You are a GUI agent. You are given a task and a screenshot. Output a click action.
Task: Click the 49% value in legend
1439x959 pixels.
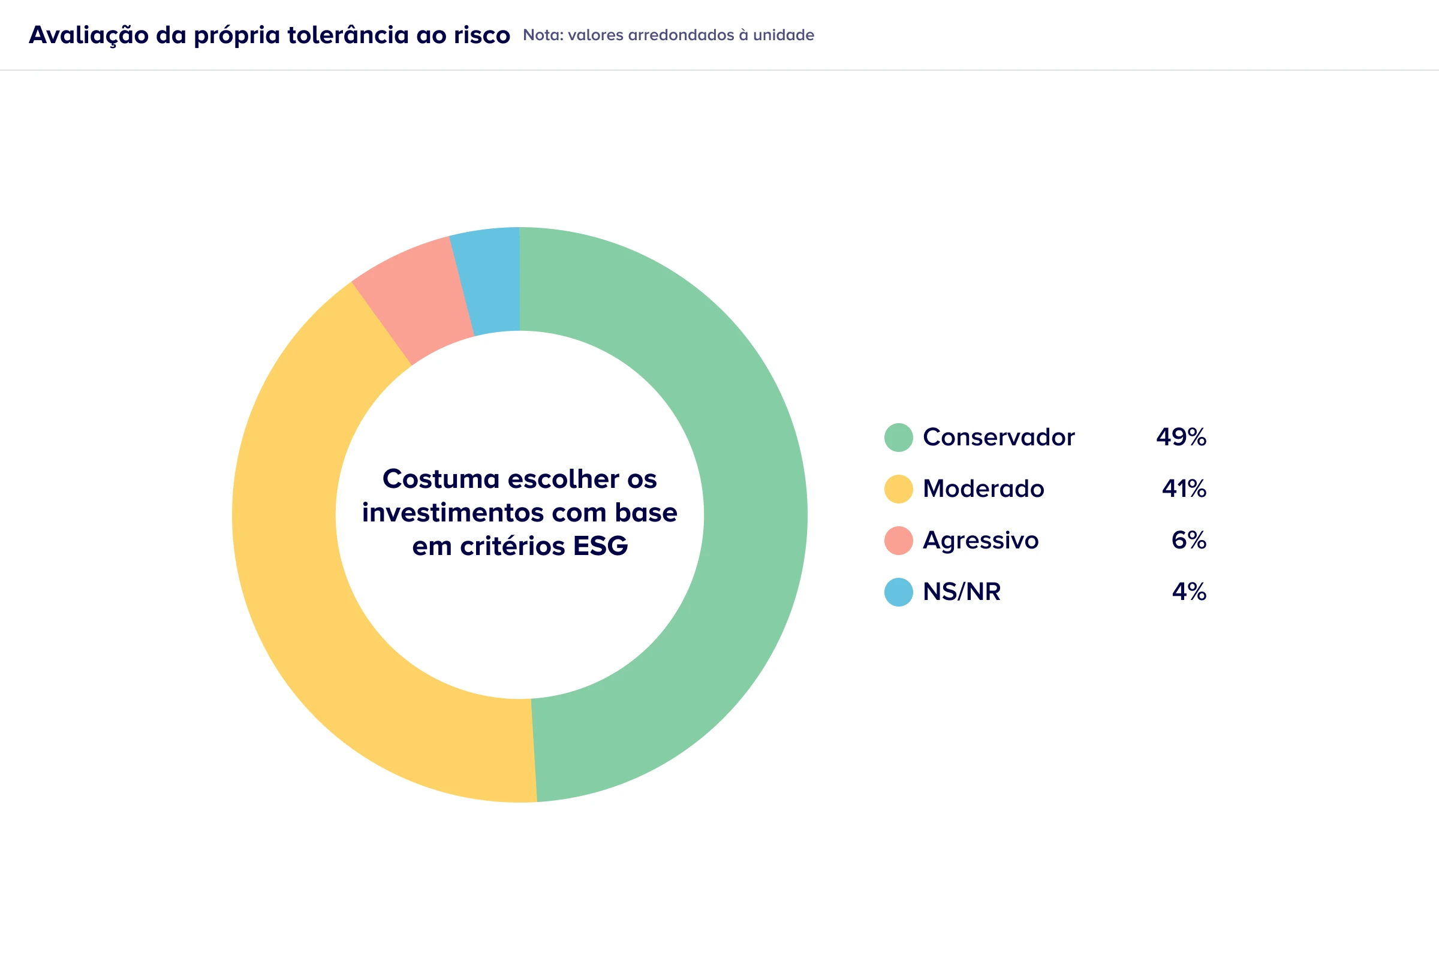click(1180, 438)
